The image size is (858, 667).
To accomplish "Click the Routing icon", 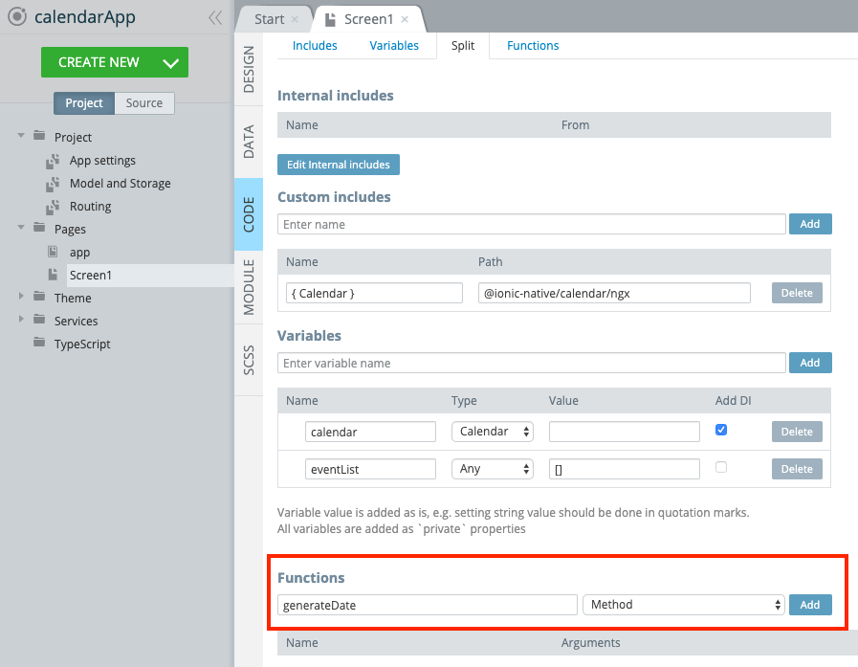I will pos(53,207).
